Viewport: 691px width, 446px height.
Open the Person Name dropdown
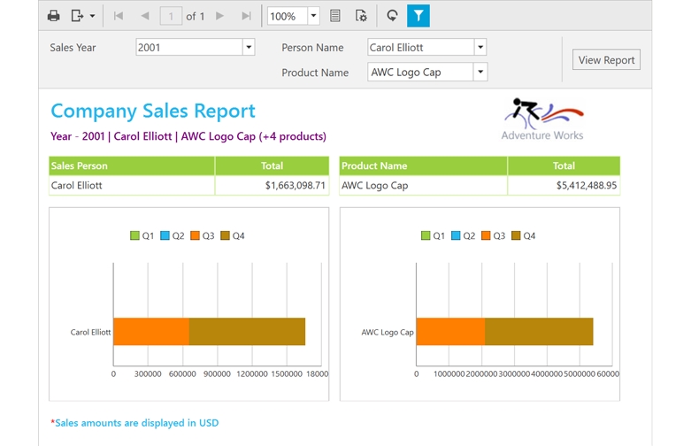click(x=480, y=48)
